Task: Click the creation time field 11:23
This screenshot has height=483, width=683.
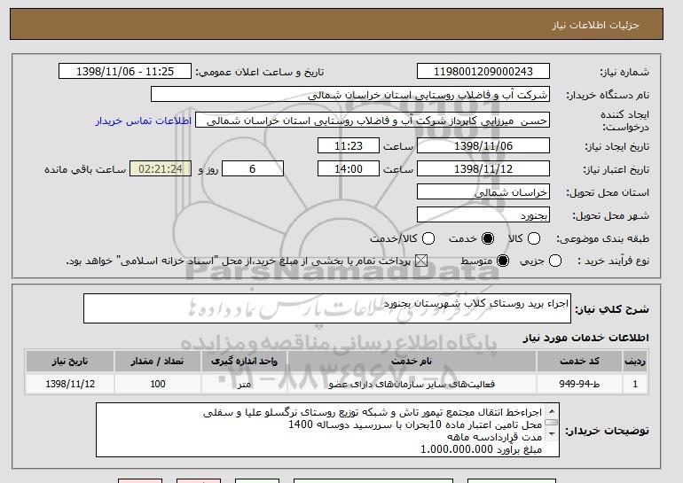Action: click(349, 145)
